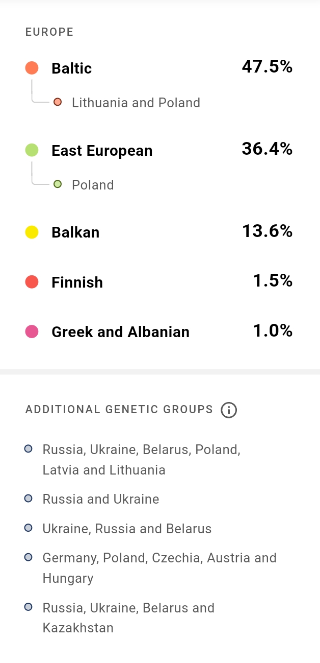Select the Baltic ethnicity label
Viewport: 320px width, 663px height.
(x=72, y=68)
